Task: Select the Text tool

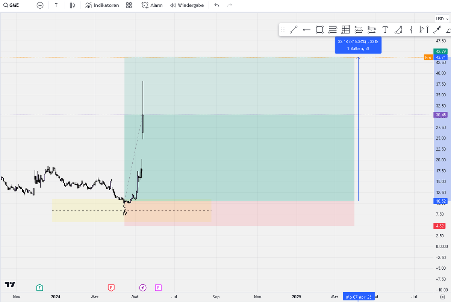Action: tap(385, 30)
